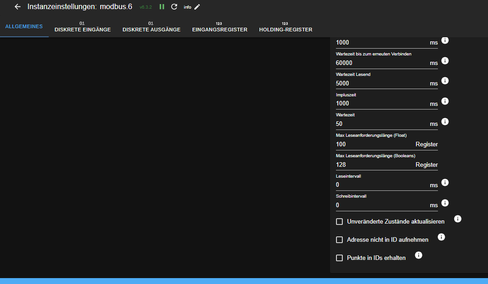Screen dimensions: 488x284
Task: Open info tooltip beside Schreibintervall
Action: pos(445,203)
